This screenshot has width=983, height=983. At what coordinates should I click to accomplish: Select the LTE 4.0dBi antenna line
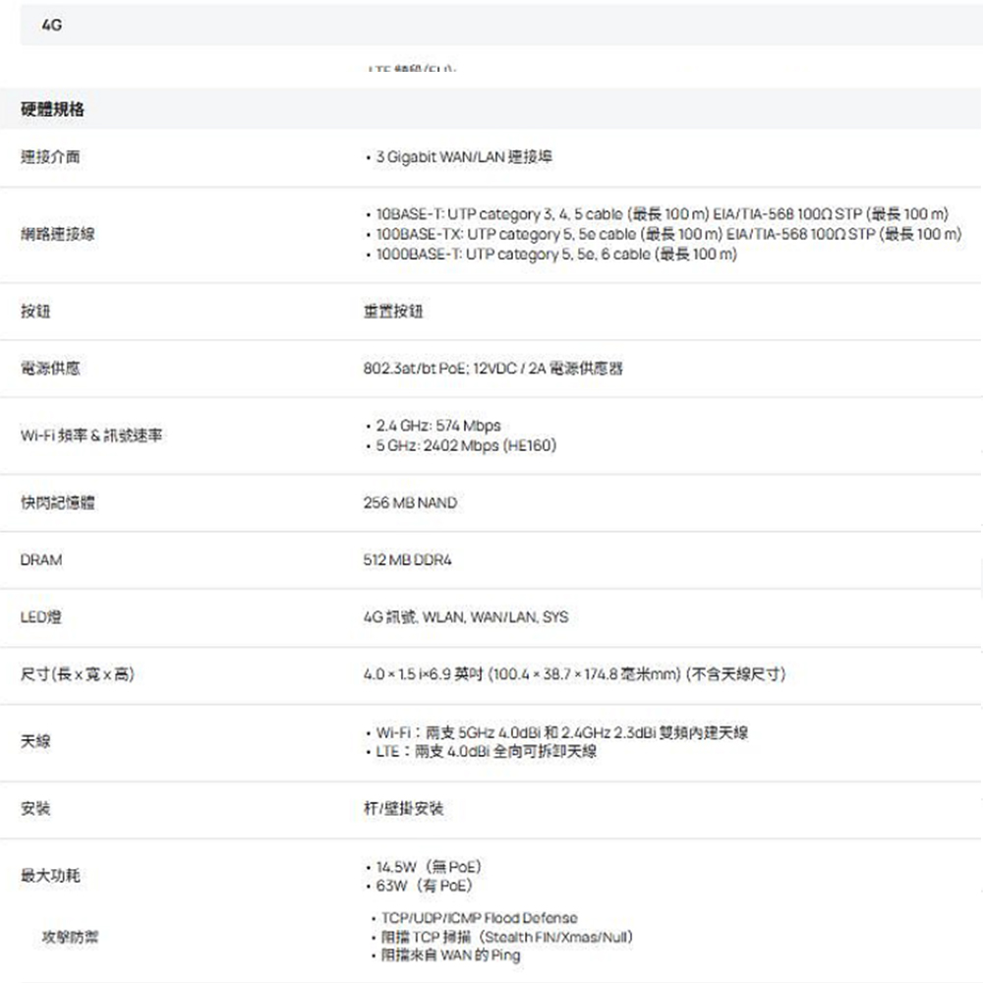(484, 751)
